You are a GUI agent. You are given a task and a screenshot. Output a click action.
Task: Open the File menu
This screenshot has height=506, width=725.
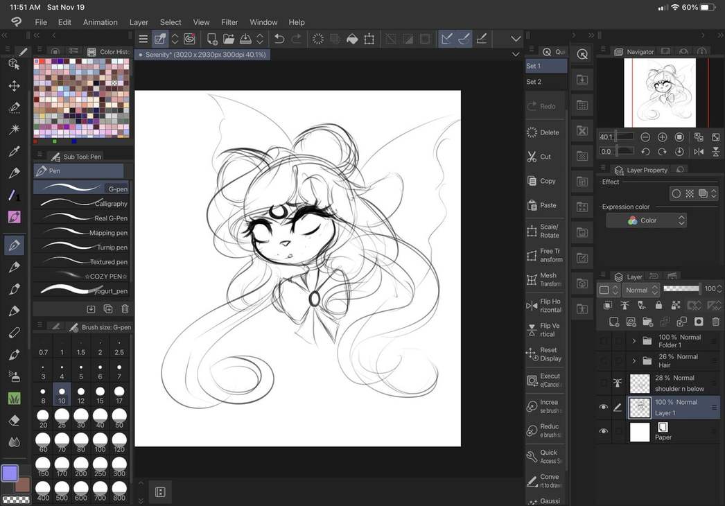(x=41, y=22)
